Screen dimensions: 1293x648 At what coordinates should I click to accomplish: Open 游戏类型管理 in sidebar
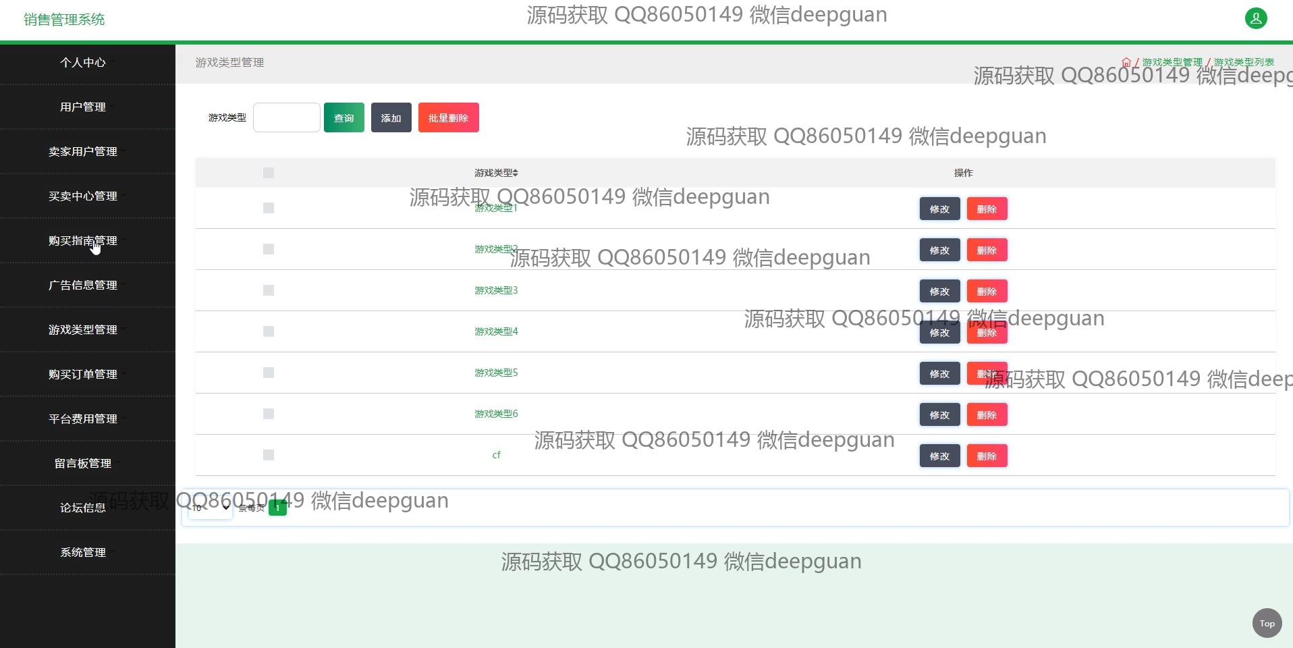pyautogui.click(x=83, y=329)
